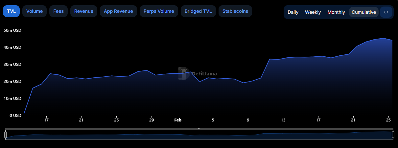Select the TVL chart tab
398x148 pixels.
click(11, 11)
